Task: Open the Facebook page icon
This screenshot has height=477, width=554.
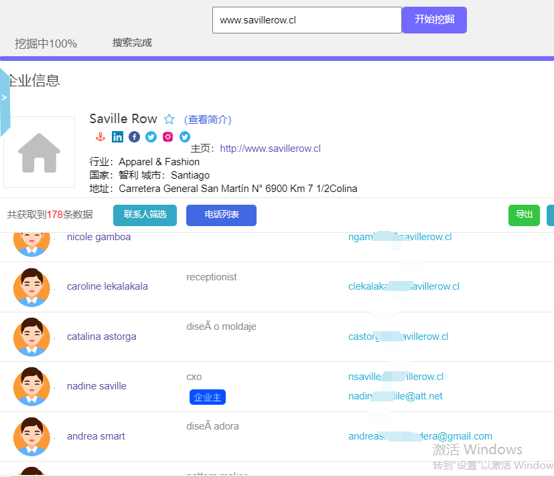Action: pyautogui.click(x=134, y=136)
